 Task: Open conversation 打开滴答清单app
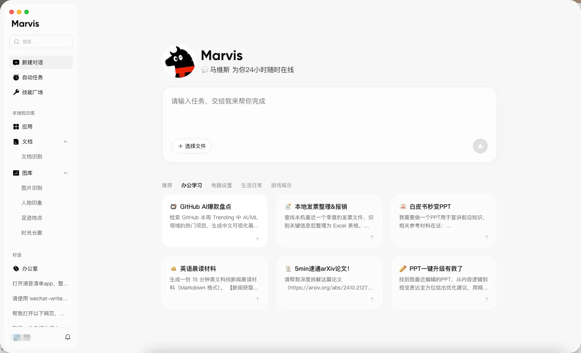[x=41, y=284]
